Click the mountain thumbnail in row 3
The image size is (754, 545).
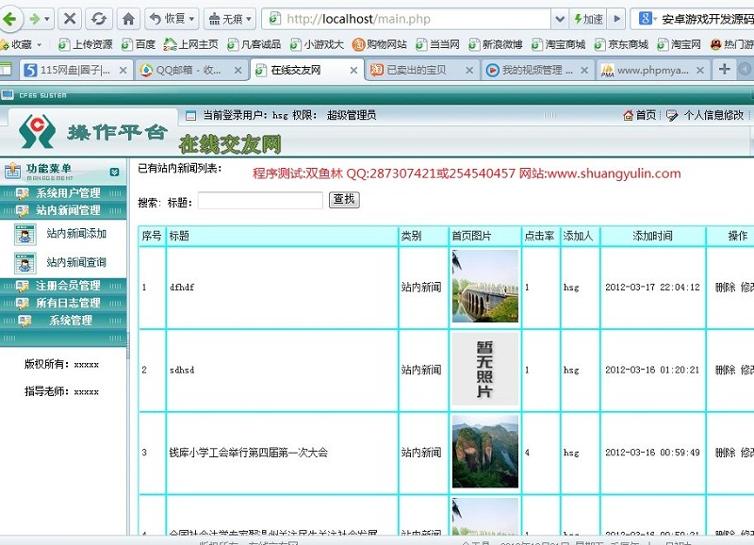[x=485, y=452]
